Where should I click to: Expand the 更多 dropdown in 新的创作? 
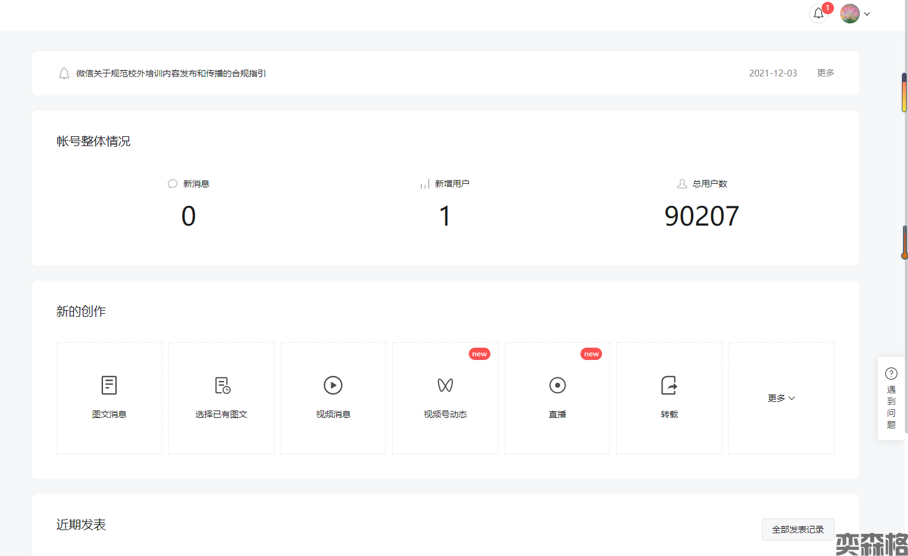pos(781,398)
